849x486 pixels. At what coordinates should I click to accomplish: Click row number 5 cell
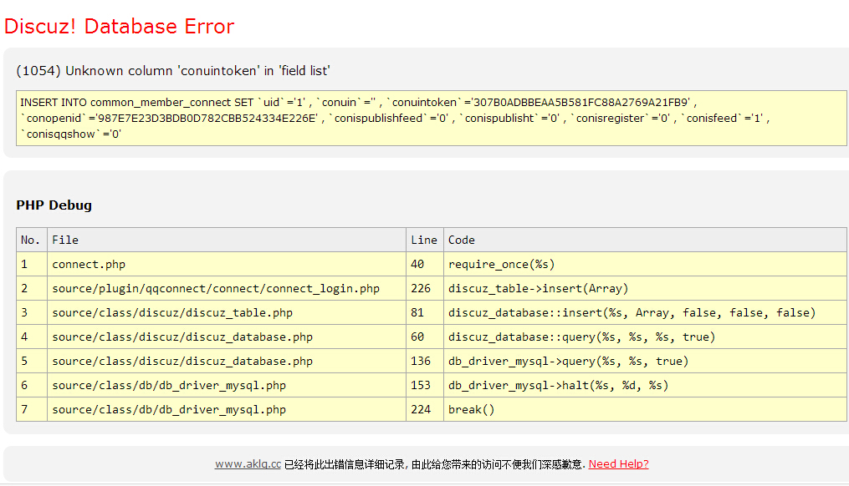point(32,361)
